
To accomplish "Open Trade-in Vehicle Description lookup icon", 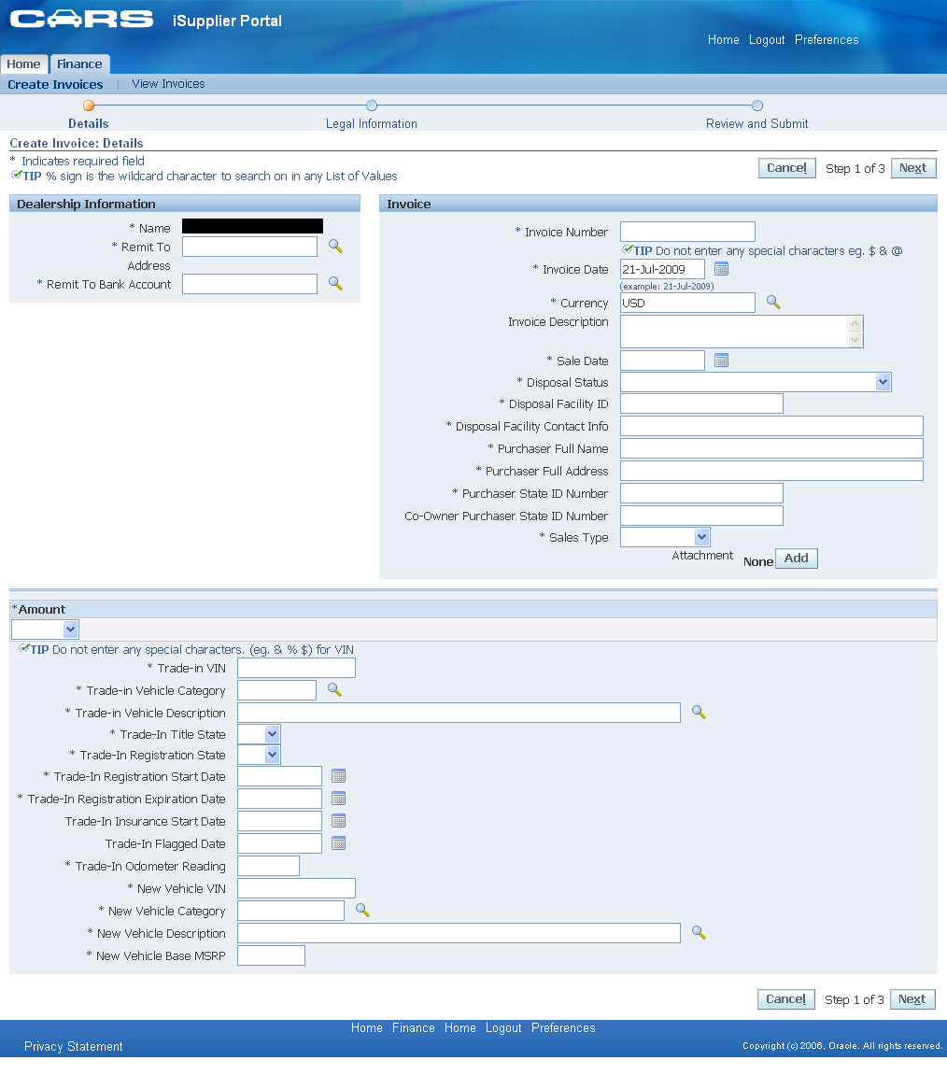I will (x=699, y=713).
